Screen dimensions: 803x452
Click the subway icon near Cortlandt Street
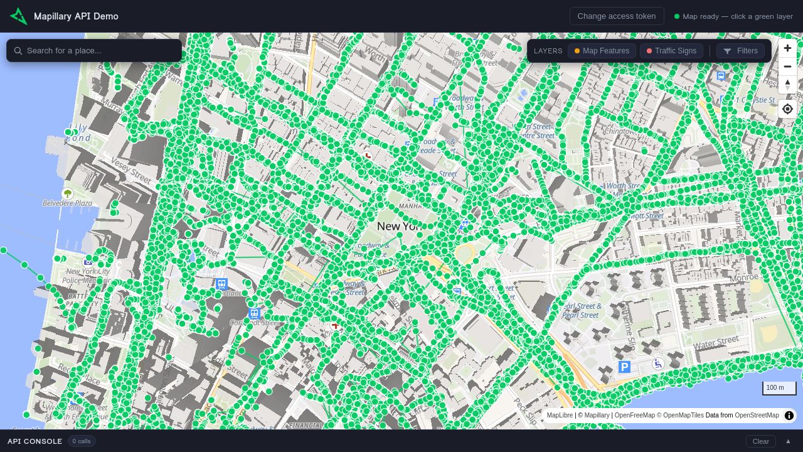click(254, 313)
